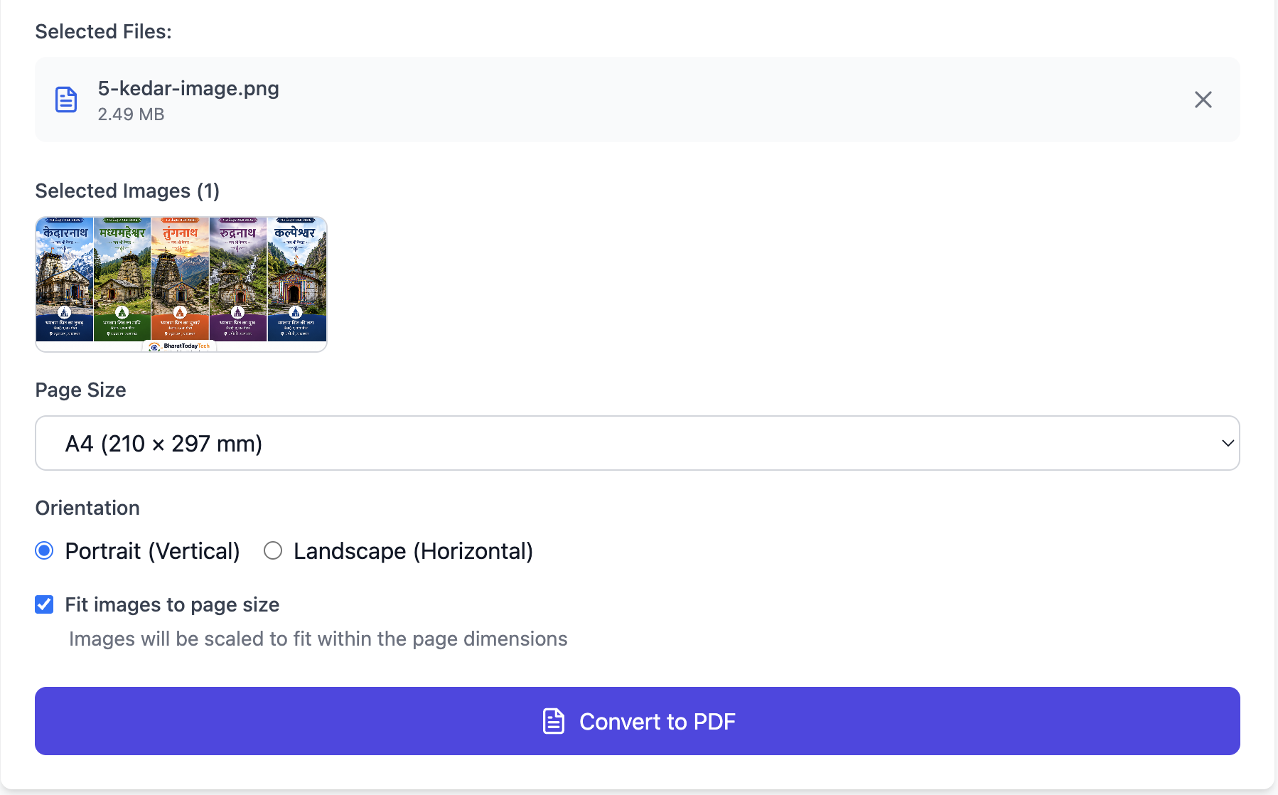The width and height of the screenshot is (1278, 795).
Task: Toggle Fit images to page size checkbox
Action: [44, 604]
